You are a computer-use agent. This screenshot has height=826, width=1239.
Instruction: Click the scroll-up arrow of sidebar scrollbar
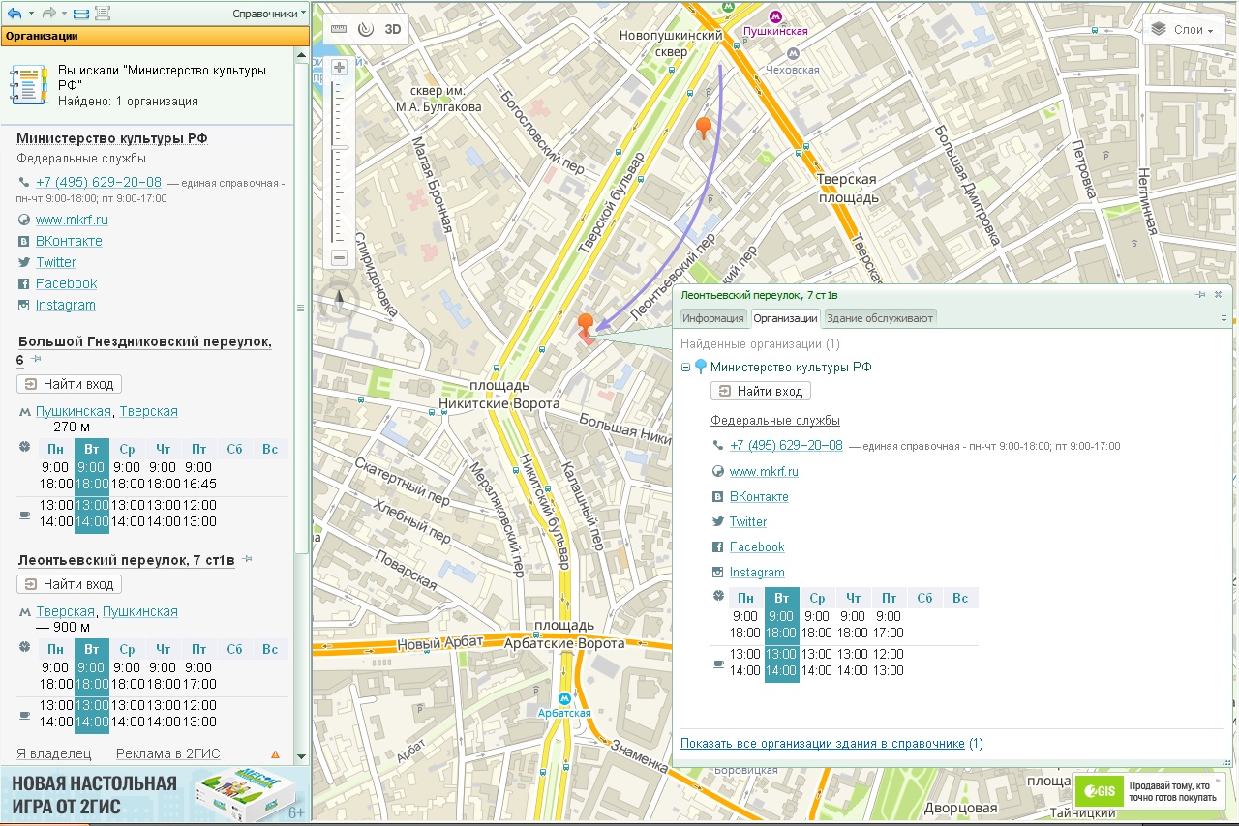301,55
